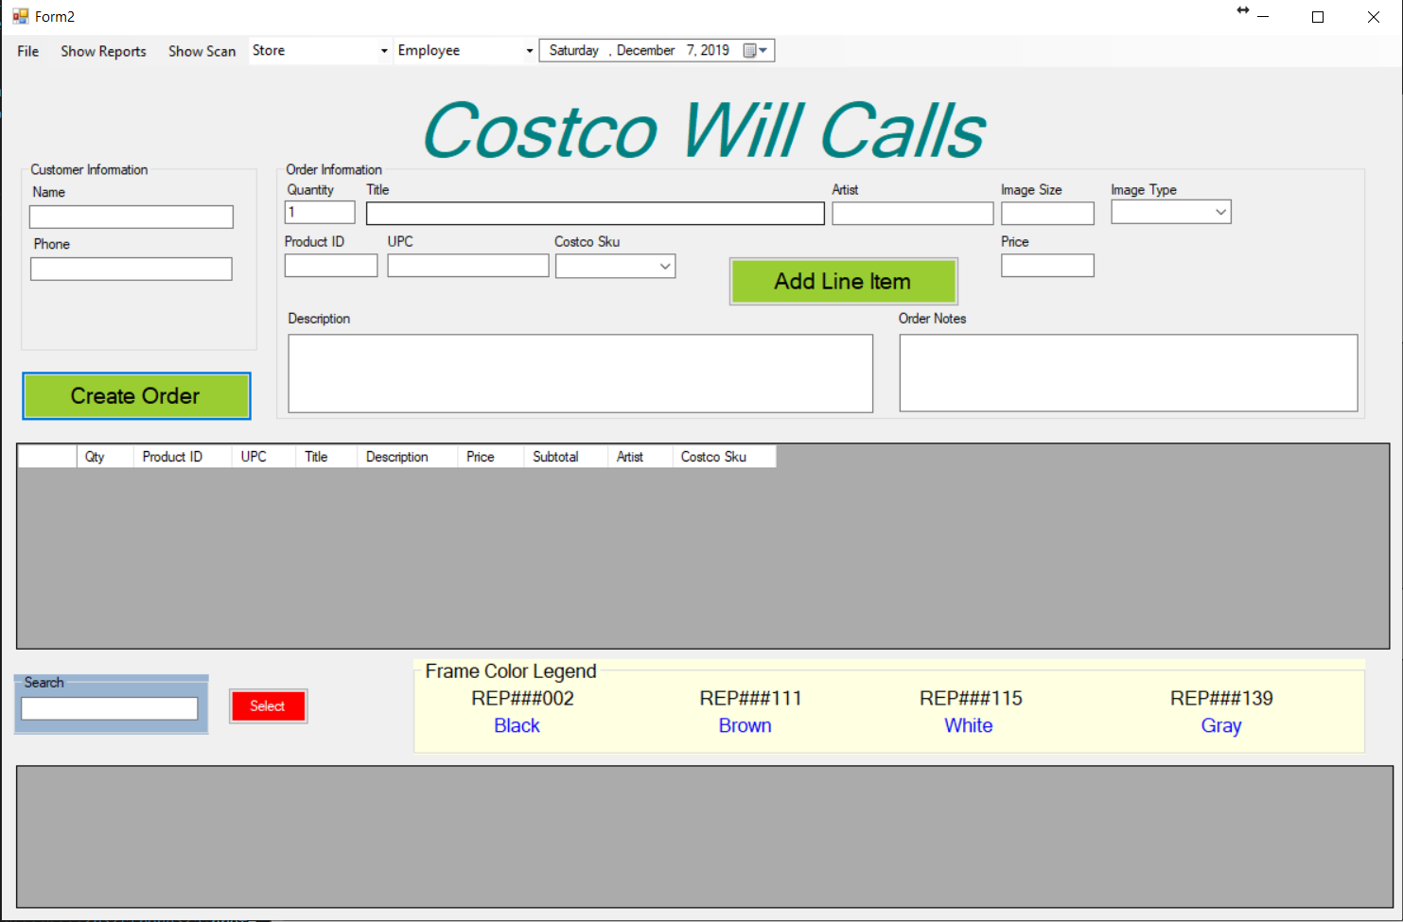The height and width of the screenshot is (922, 1403).
Task: Click the customer Name text field
Action: tap(132, 217)
